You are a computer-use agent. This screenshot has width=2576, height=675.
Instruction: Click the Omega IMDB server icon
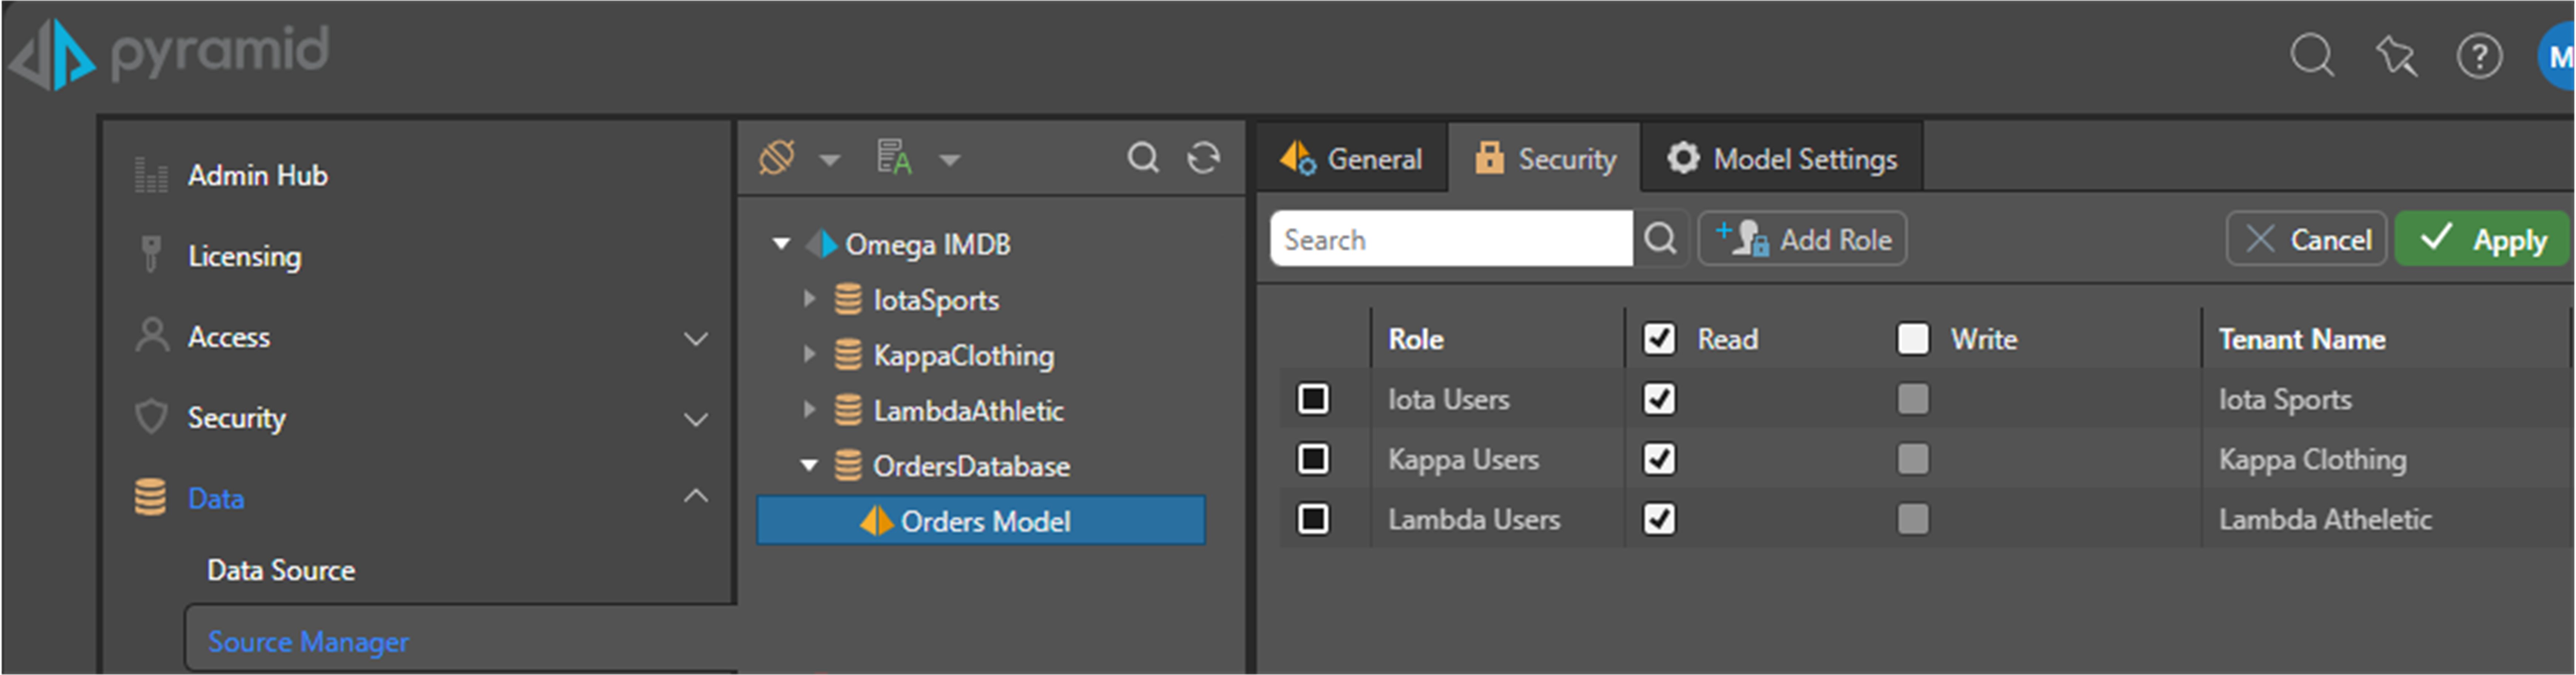coord(821,244)
